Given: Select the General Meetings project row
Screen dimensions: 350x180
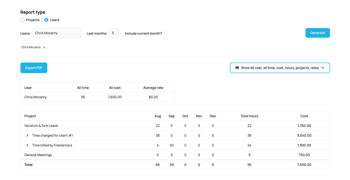Looking at the screenshot, I should click(x=38, y=155).
